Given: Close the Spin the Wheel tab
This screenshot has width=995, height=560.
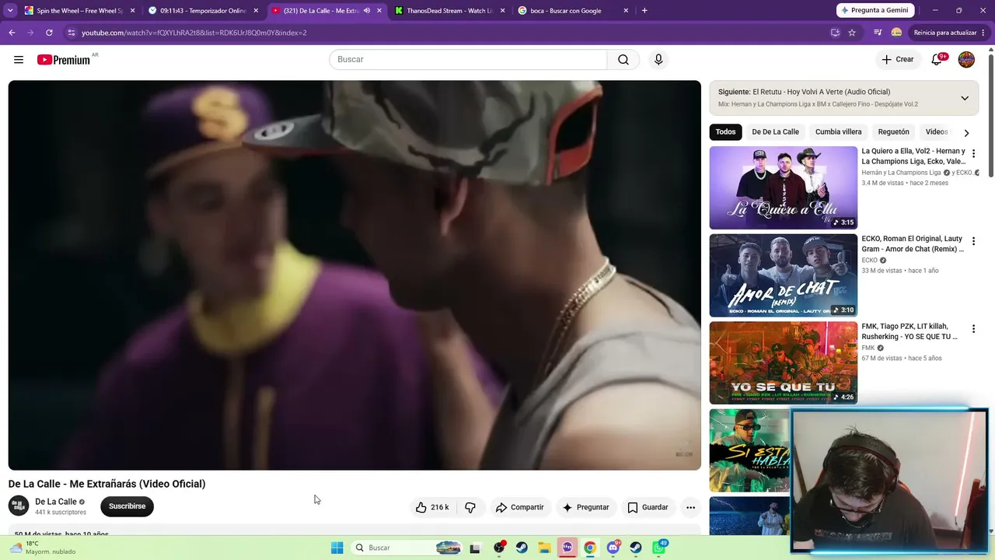Looking at the screenshot, I should (132, 11).
